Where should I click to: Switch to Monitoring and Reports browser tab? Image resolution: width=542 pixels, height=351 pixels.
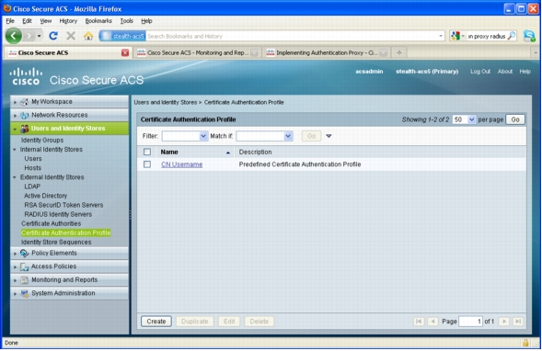point(197,52)
